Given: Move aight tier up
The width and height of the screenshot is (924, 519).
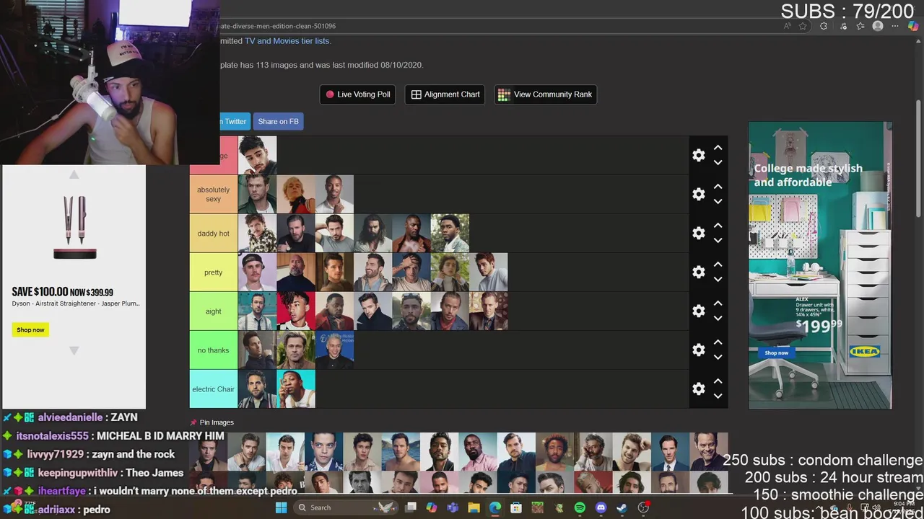Looking at the screenshot, I should (718, 303).
